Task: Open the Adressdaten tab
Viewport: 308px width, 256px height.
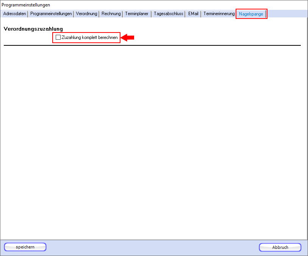Action: pyautogui.click(x=14, y=14)
